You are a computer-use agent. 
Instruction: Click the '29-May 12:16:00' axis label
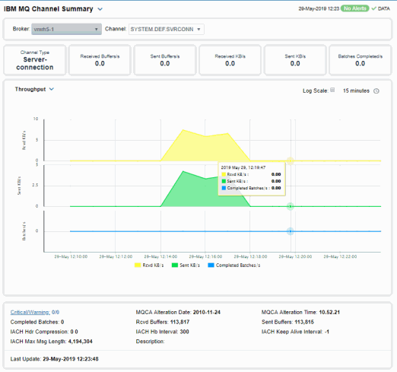205,256
